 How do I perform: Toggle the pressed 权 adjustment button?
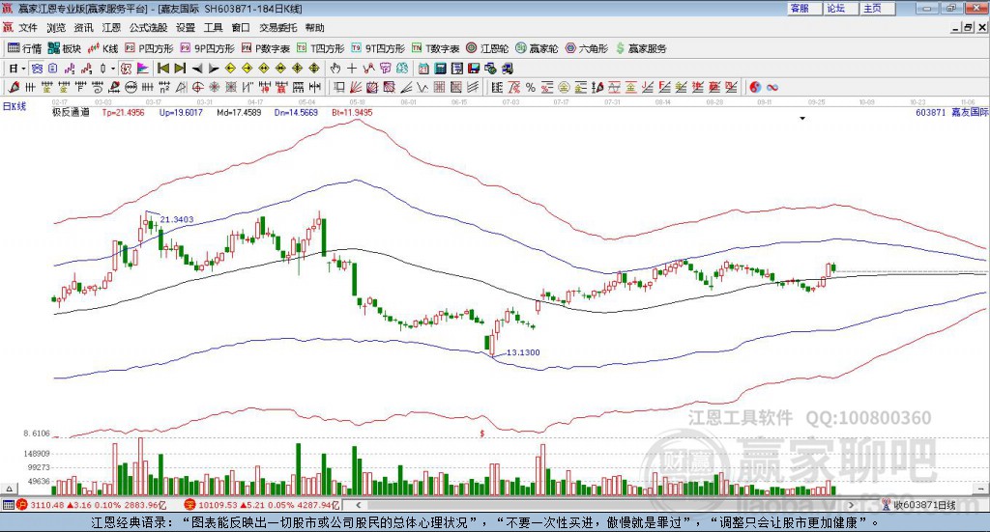pos(126,69)
